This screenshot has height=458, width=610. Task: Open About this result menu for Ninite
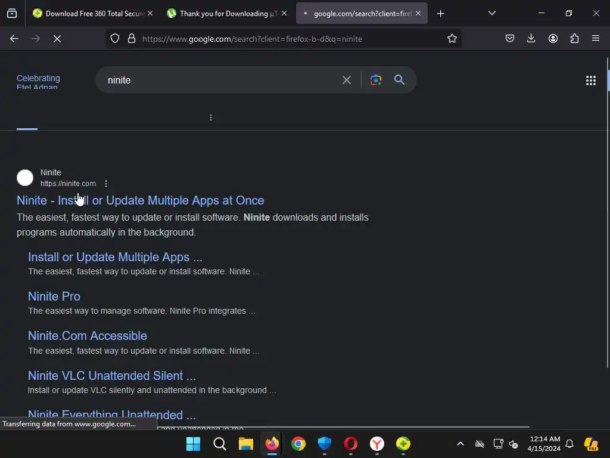tap(106, 184)
